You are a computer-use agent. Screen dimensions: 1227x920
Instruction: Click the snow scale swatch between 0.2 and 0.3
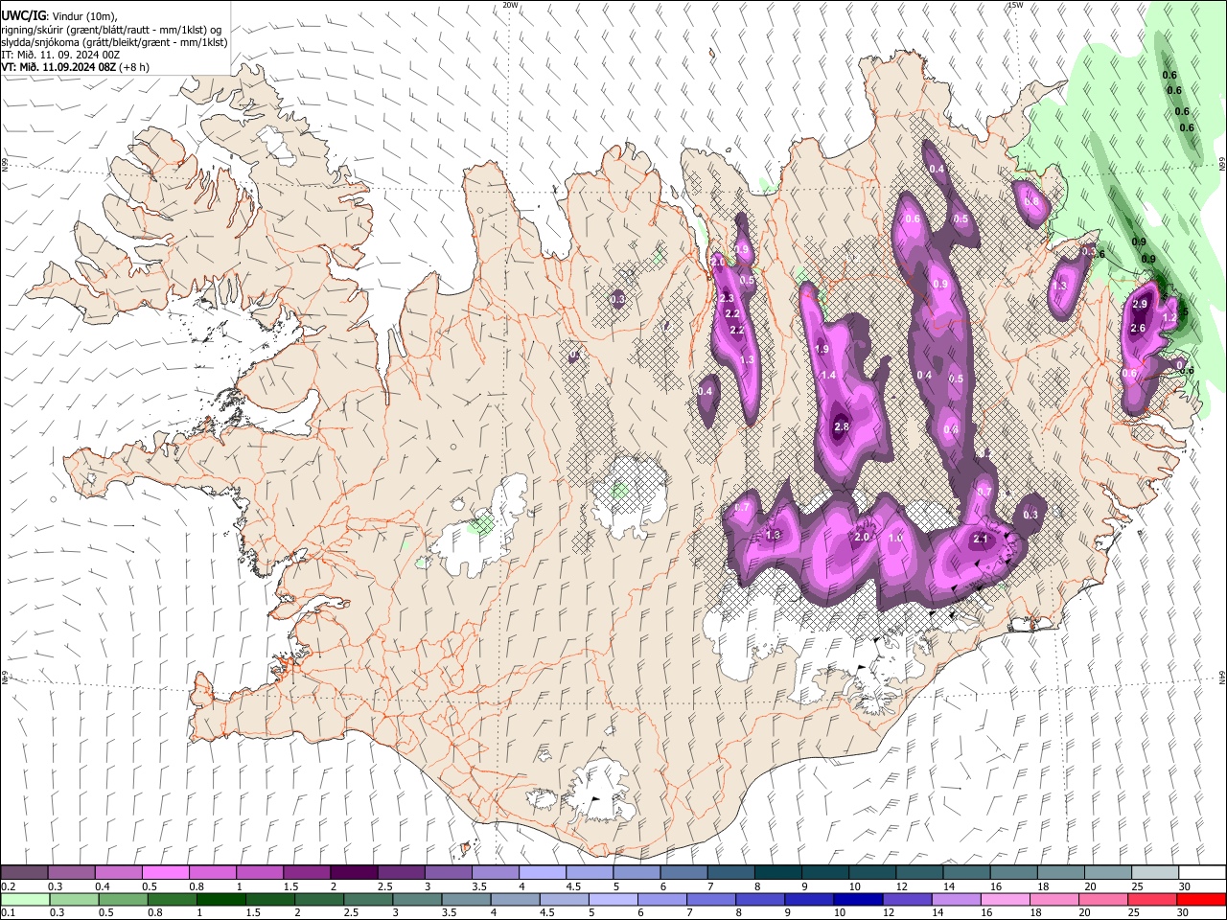(x=25, y=873)
